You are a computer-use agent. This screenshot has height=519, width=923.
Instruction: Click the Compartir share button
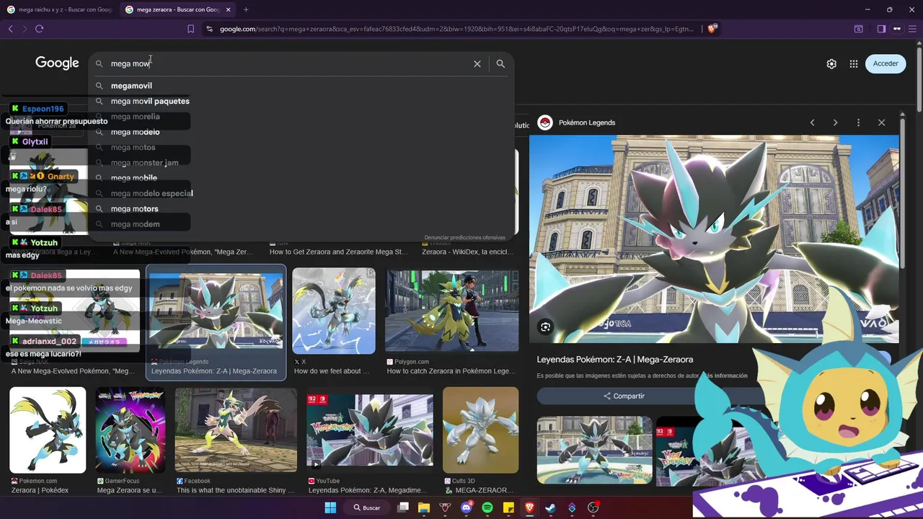624,396
